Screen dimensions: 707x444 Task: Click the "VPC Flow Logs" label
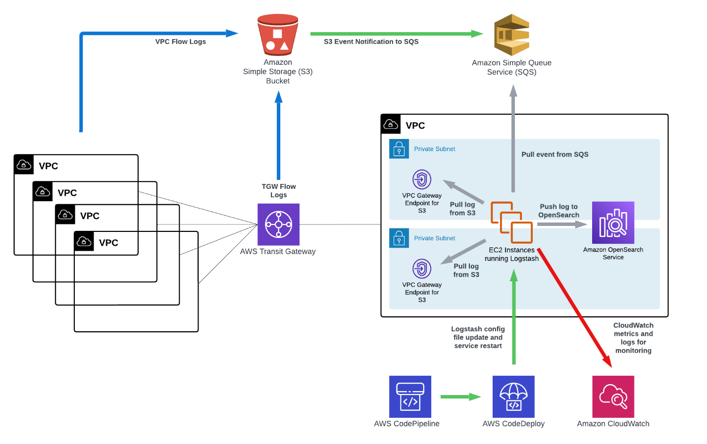181,42
